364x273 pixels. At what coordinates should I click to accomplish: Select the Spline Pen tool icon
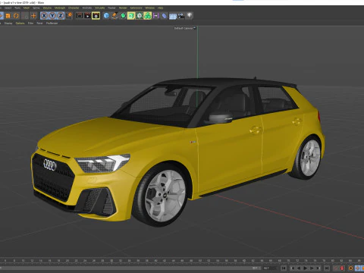pos(115,16)
